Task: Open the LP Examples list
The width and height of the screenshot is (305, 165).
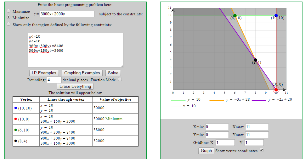Action: 44,73
